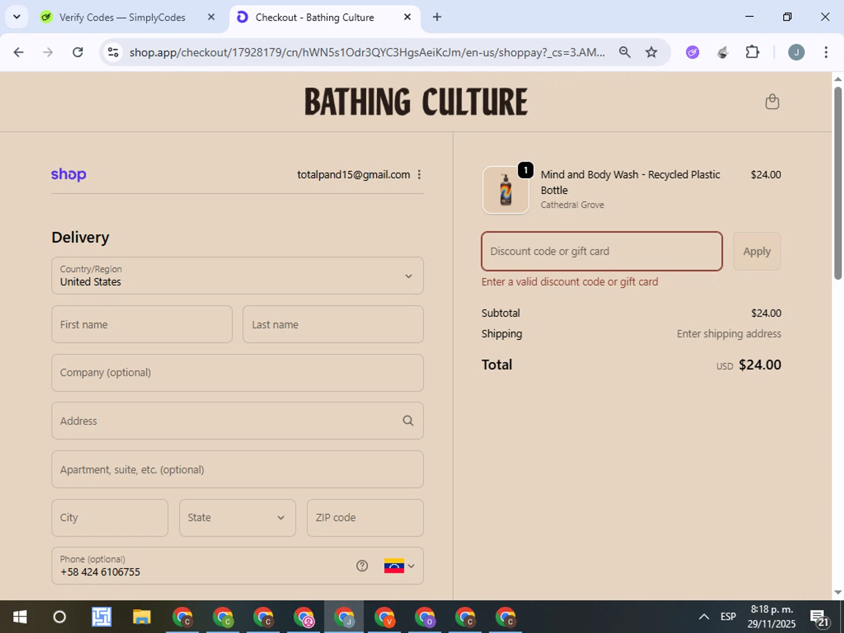Open the email account options kebab menu
This screenshot has height=633, width=844.
click(419, 174)
